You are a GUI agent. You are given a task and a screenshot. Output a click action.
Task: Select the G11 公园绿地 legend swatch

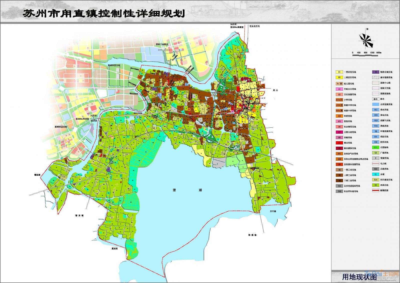[376, 148]
